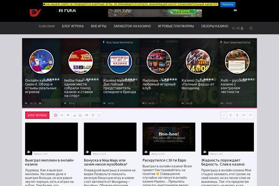This screenshot has width=279, height=186.
Task: Like the ZigZag777 casino heart icon
Action: point(183,103)
